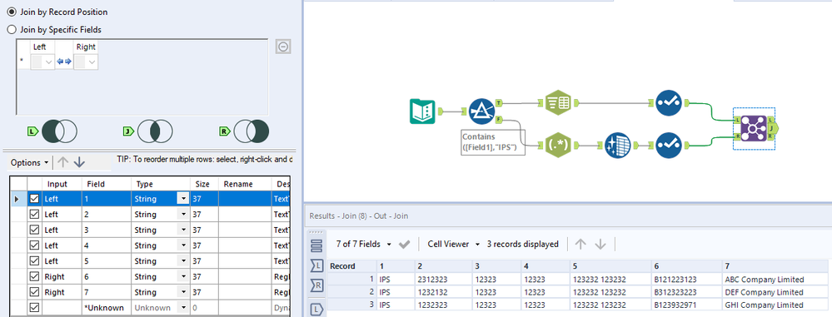Choose Join by Specific Fields
The height and width of the screenshot is (317, 832).
click(x=12, y=30)
